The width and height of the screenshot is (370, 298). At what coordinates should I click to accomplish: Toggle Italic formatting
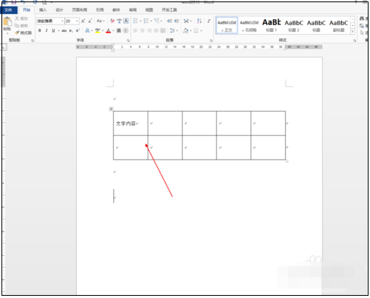(47, 30)
